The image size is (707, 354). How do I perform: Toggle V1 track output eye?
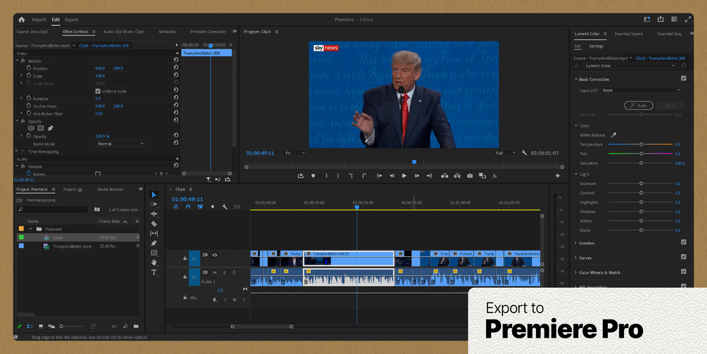click(215, 255)
